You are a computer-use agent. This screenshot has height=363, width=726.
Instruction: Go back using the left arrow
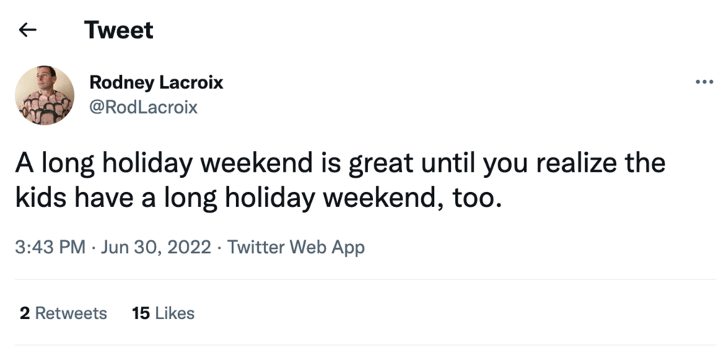point(28,30)
